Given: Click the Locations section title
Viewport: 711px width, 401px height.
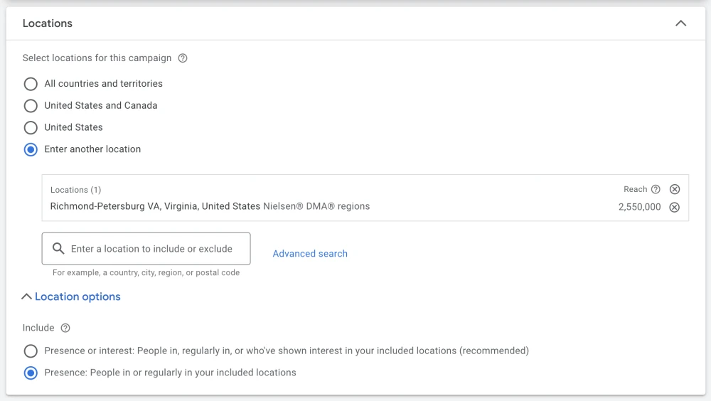Looking at the screenshot, I should pyautogui.click(x=48, y=23).
